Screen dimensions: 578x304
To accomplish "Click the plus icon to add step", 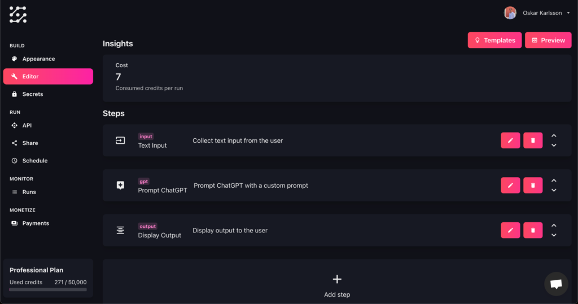I will click(337, 279).
